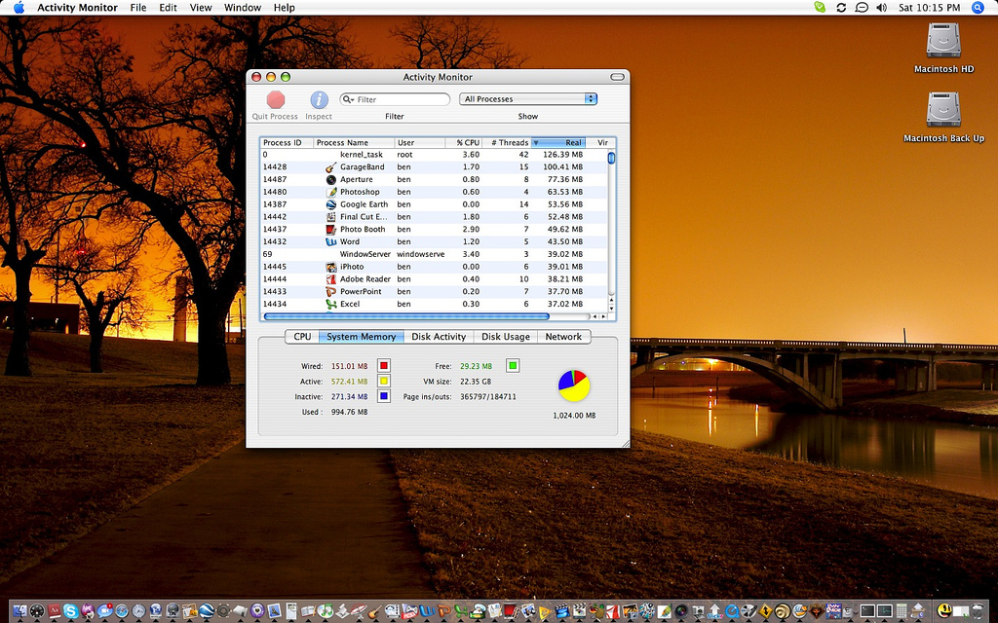The height and width of the screenshot is (623, 998).
Task: Sort by the Vir column header
Action: (600, 142)
